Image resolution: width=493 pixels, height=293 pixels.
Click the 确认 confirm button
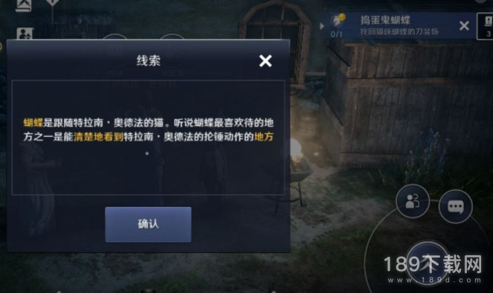pos(148,224)
